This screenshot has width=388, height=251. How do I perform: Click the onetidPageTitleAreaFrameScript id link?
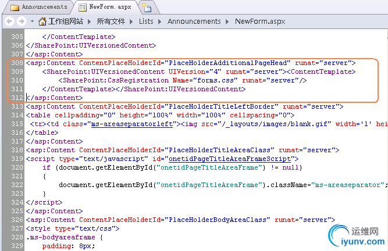[x=230, y=159]
